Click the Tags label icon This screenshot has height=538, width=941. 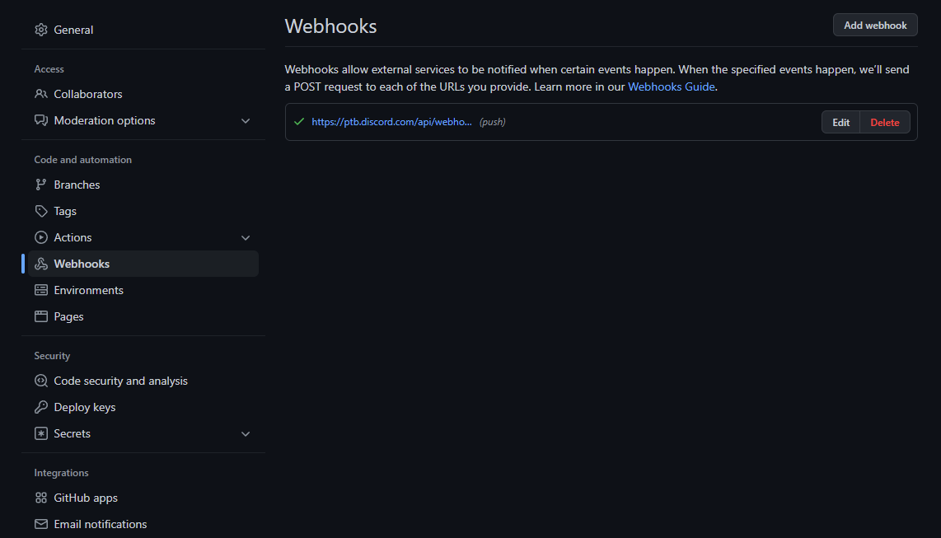click(41, 211)
